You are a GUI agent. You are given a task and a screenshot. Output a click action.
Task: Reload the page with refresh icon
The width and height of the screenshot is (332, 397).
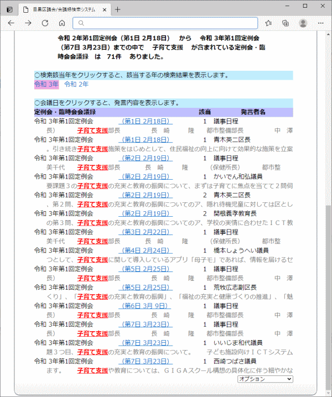click(x=45, y=23)
